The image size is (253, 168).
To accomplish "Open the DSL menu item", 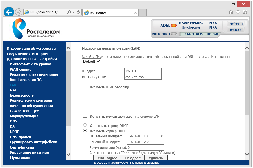I will tap(13, 127).
